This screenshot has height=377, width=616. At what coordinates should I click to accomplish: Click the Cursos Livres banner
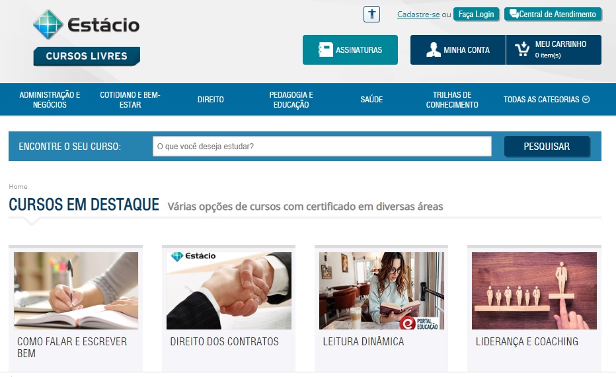(87, 56)
